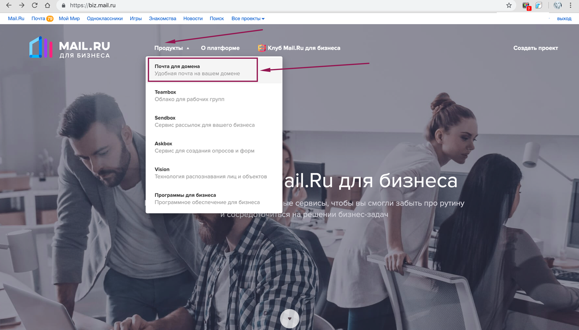This screenshot has width=579, height=330.
Task: Open Мой Мир link
Action: [70, 19]
